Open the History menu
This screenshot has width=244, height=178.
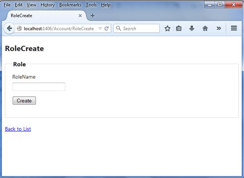(48, 5)
